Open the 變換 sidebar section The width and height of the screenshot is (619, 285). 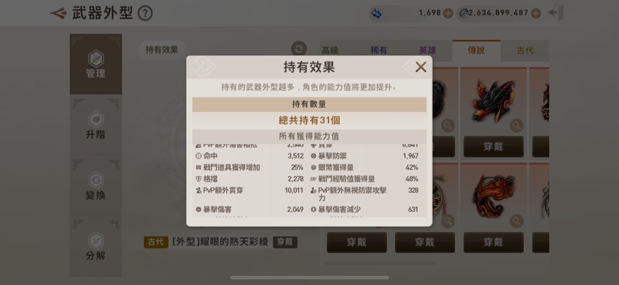pos(96,185)
